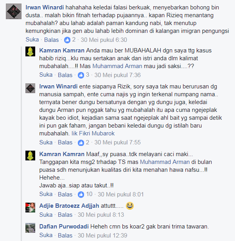Open Irwan Winardi's avatar on top comment

pyautogui.click(x=14, y=11)
